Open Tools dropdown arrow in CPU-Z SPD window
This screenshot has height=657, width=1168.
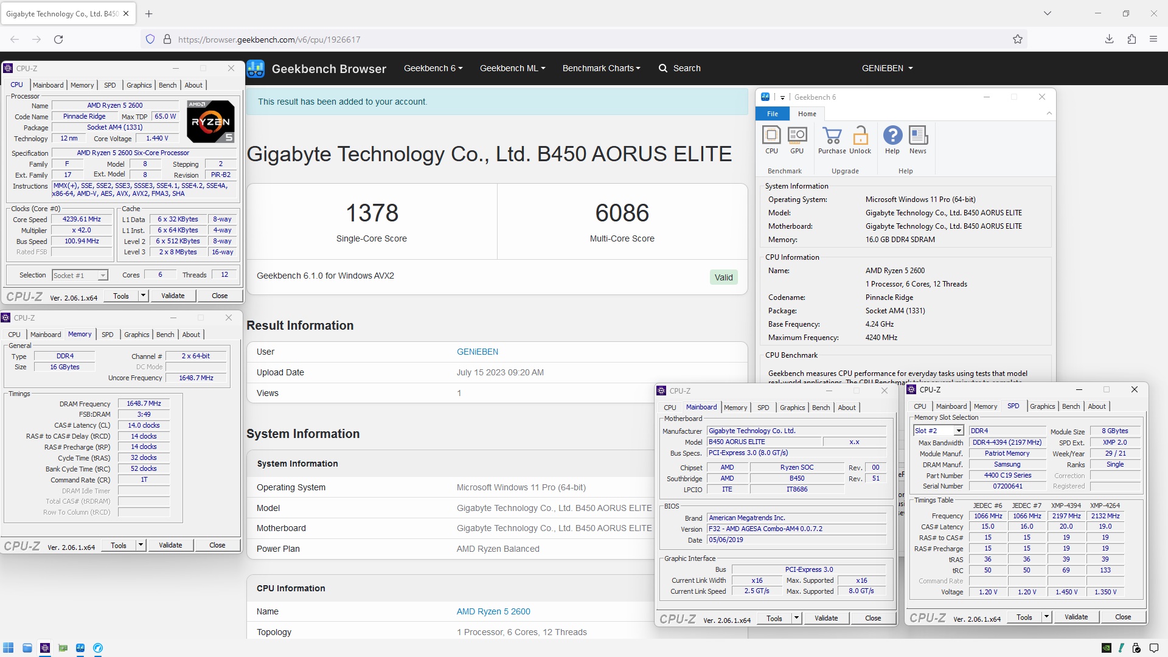tap(1046, 617)
